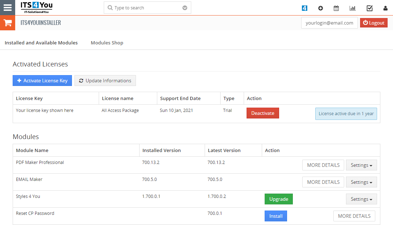
Task: Expand Settings for PDF Maker Professional
Action: pos(361,165)
